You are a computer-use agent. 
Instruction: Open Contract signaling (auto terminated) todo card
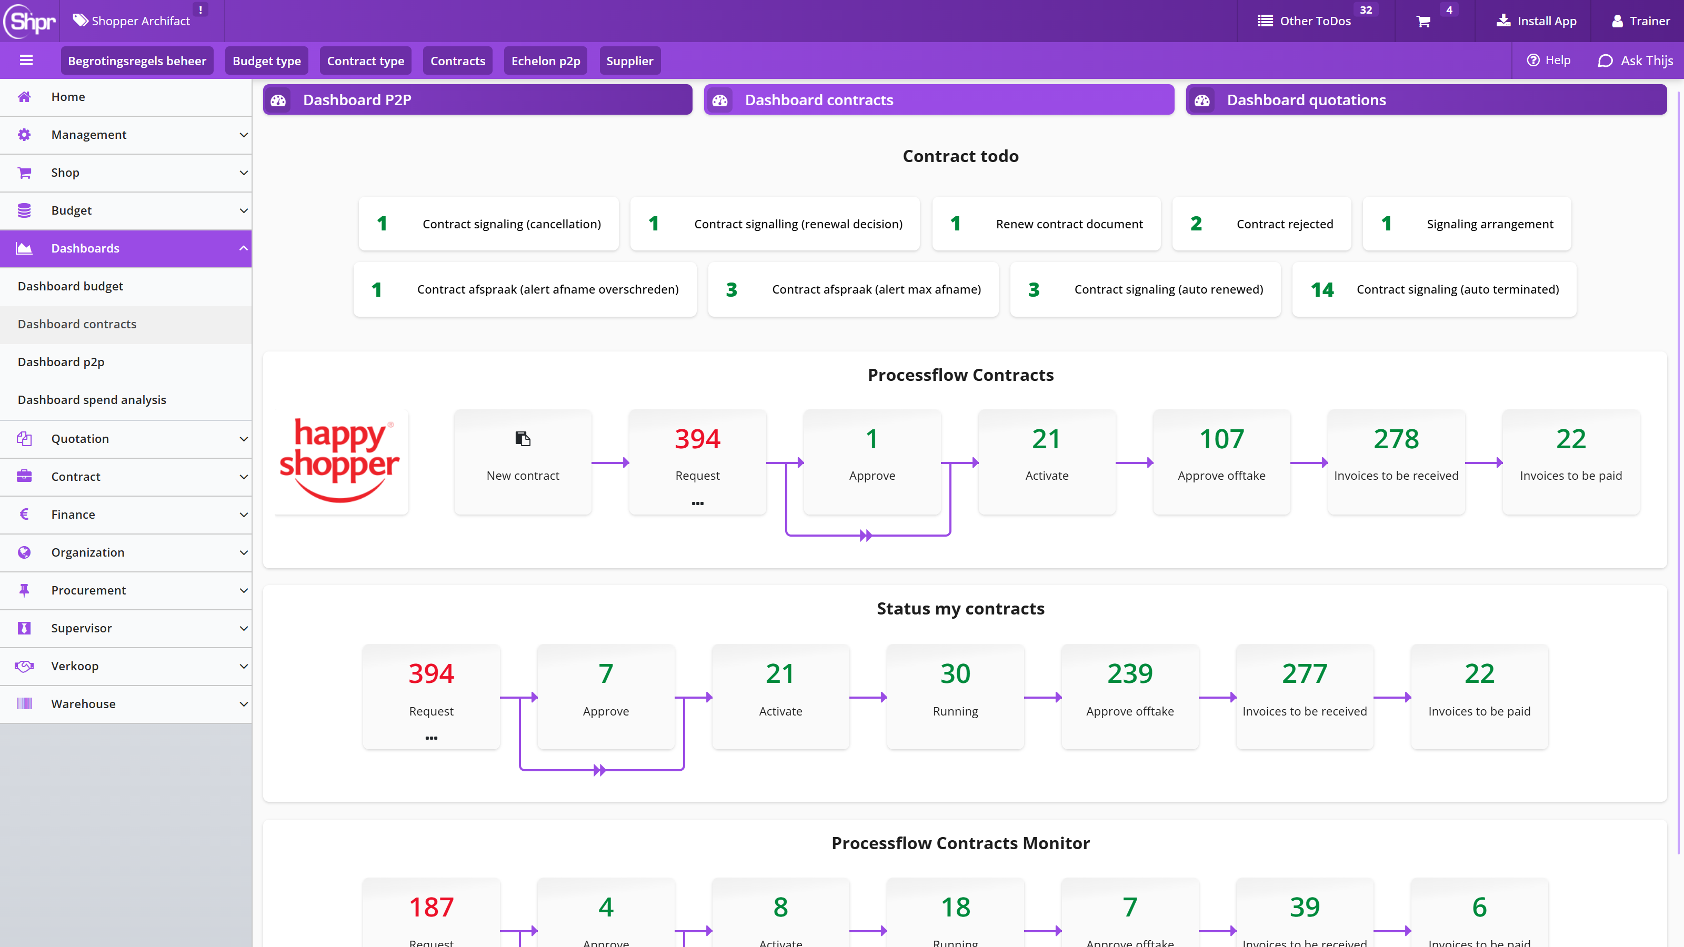pyautogui.click(x=1434, y=289)
